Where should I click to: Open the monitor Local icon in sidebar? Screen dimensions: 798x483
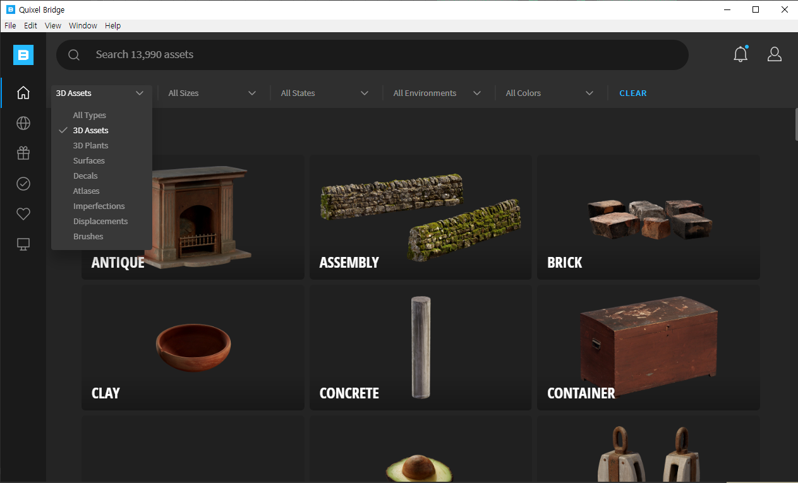pos(23,244)
